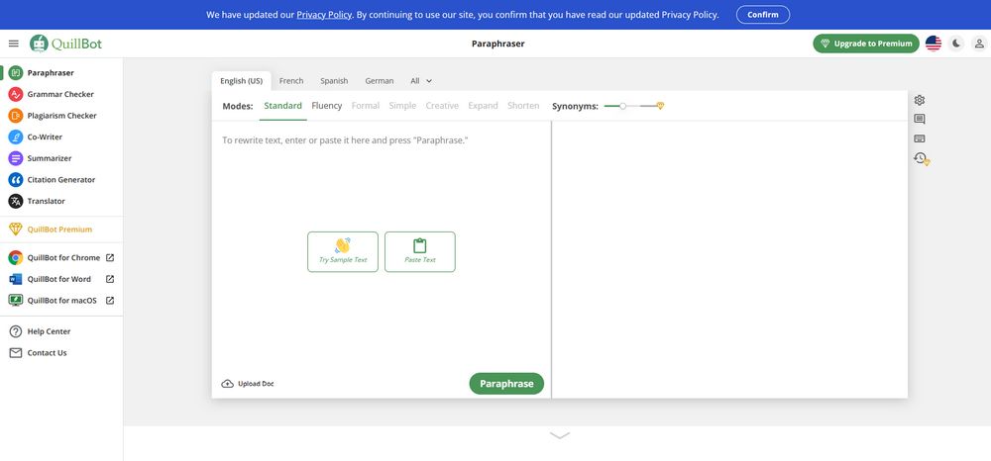Select the Simple mode

pyautogui.click(x=402, y=106)
